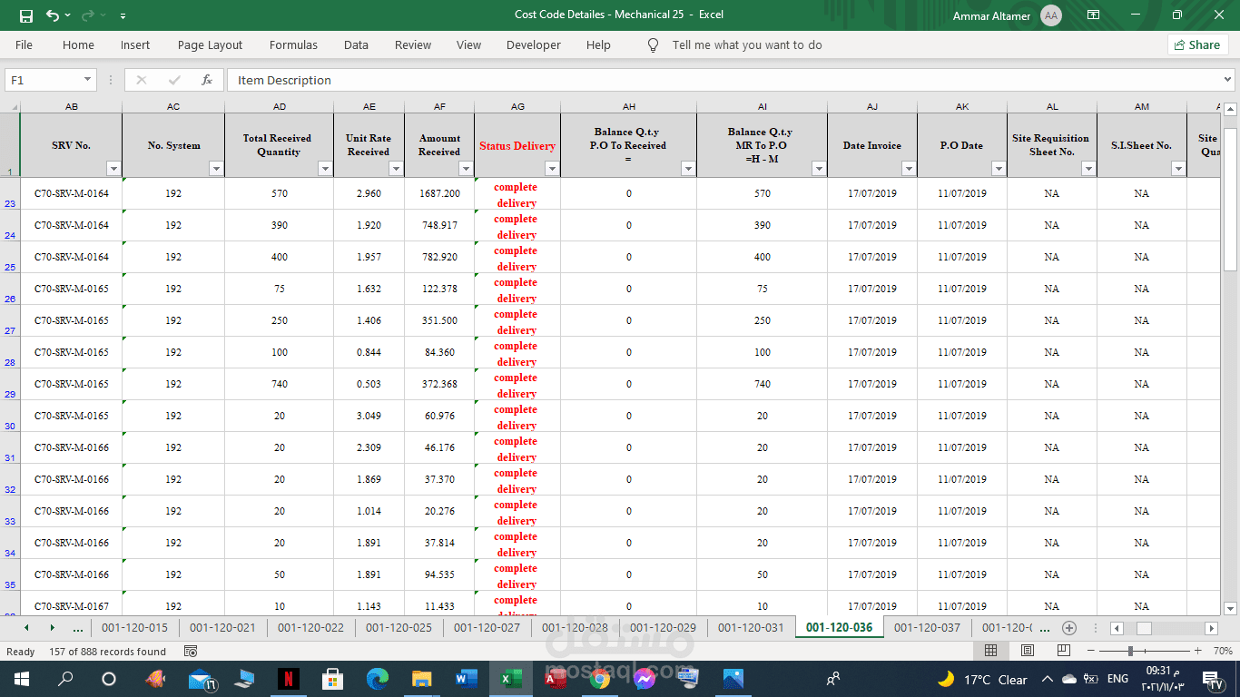Viewport: 1240px width, 697px height.
Task: Click the Insert Function fx icon
Action: [207, 80]
